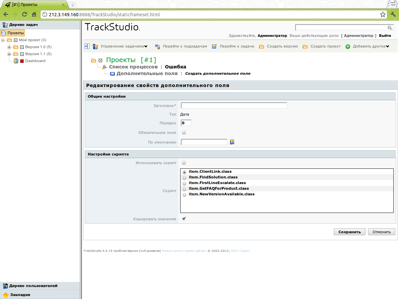
Task: Open browser wrench settings menu
Action: click(393, 14)
